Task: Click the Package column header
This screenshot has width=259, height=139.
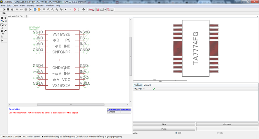Action: (138, 85)
